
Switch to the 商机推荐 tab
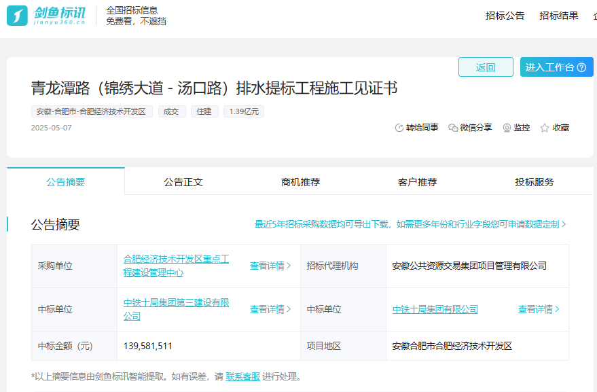pyautogui.click(x=300, y=182)
